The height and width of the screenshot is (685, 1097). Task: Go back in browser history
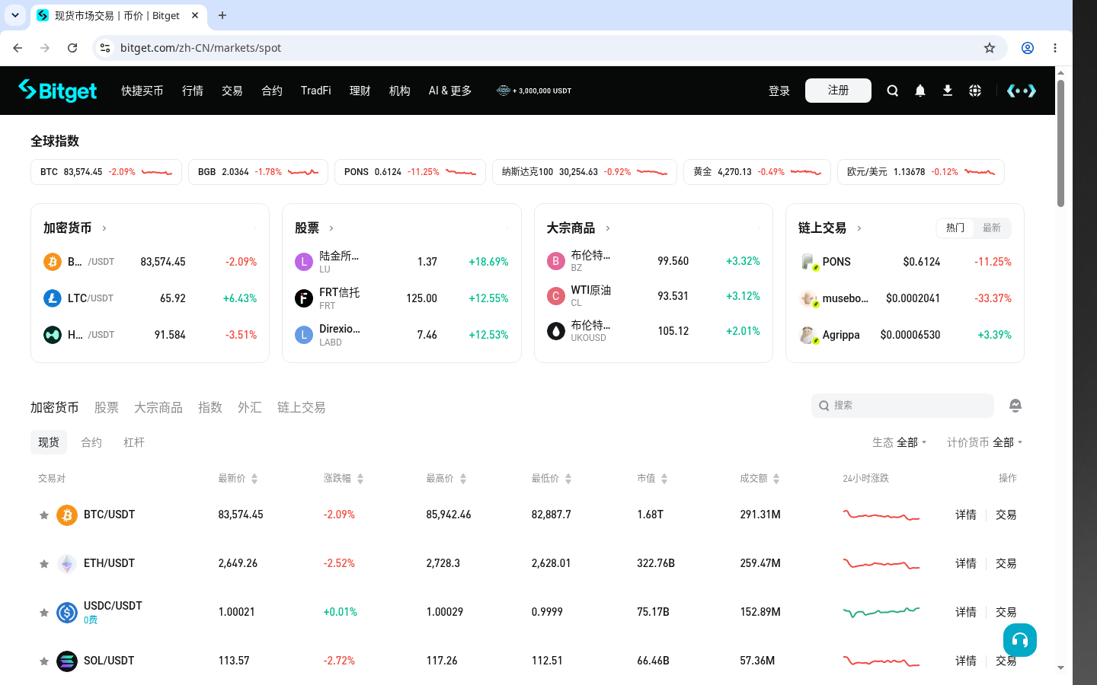pyautogui.click(x=18, y=48)
